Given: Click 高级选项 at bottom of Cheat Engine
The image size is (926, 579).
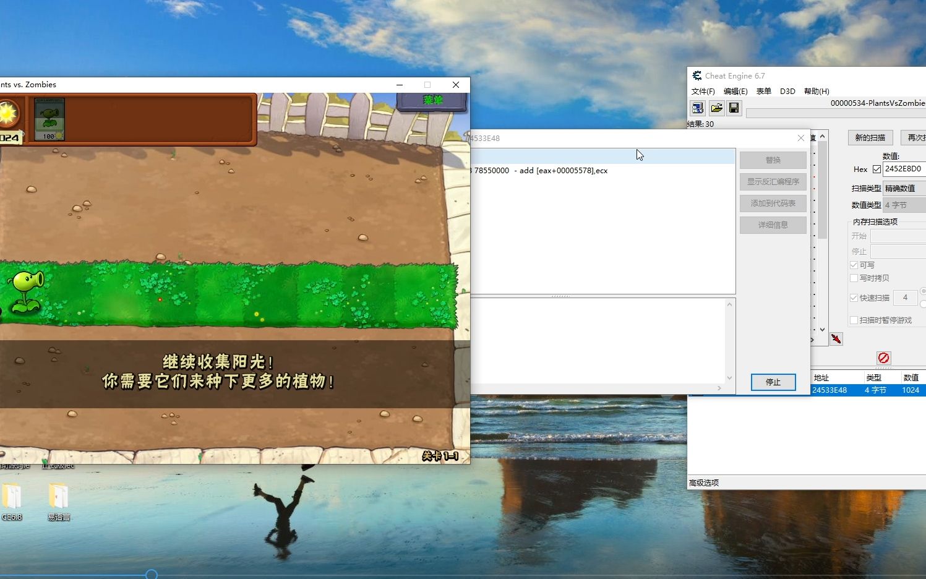Looking at the screenshot, I should (x=704, y=482).
